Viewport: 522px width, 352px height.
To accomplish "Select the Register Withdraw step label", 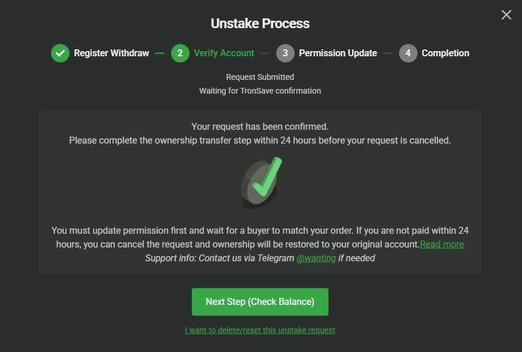I will coord(111,53).
